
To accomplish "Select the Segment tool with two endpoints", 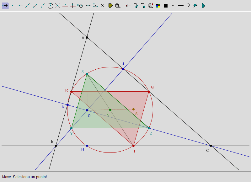I will (x=35, y=6).
